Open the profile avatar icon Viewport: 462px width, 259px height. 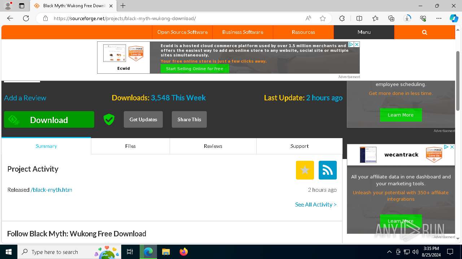click(8, 6)
